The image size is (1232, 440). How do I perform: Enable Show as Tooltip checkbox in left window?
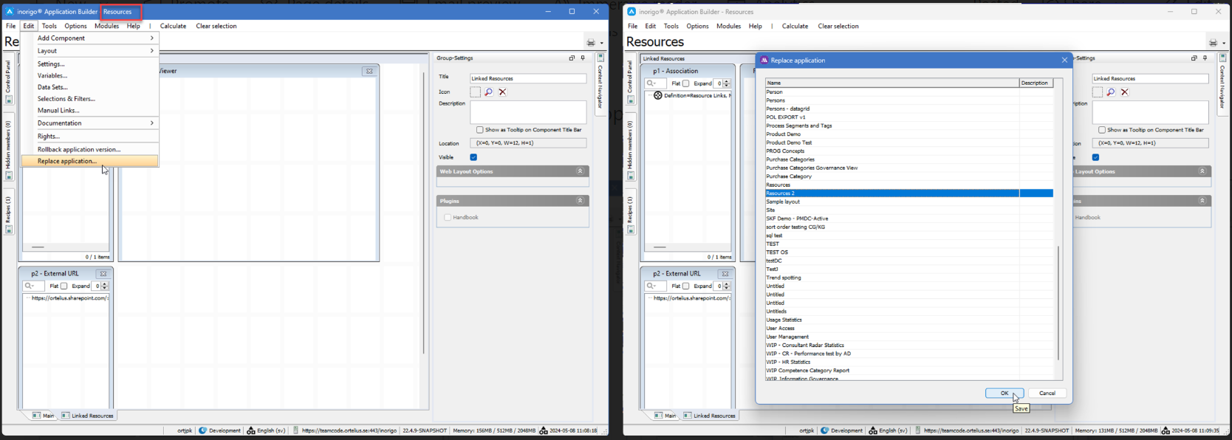point(480,130)
